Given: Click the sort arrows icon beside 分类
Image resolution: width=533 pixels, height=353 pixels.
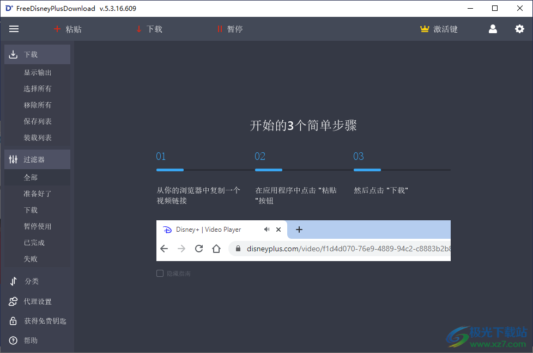Looking at the screenshot, I should pyautogui.click(x=13, y=281).
